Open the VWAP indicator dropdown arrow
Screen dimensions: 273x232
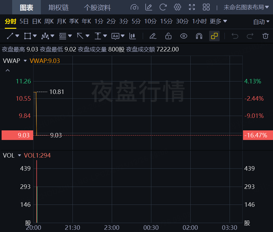coord(25,60)
